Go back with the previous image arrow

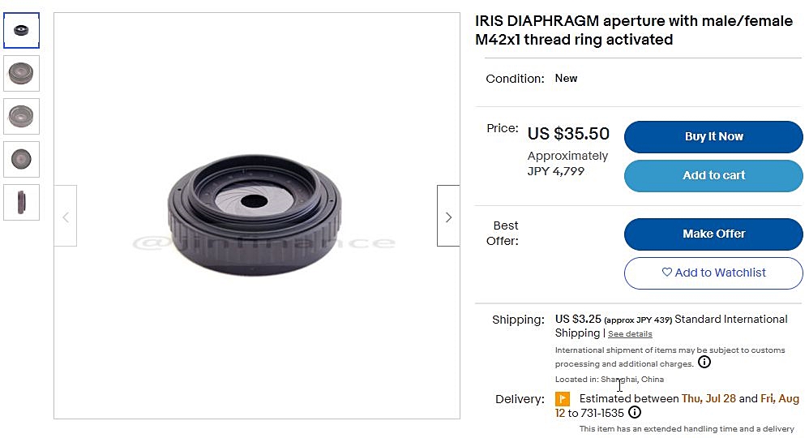pyautogui.click(x=66, y=217)
